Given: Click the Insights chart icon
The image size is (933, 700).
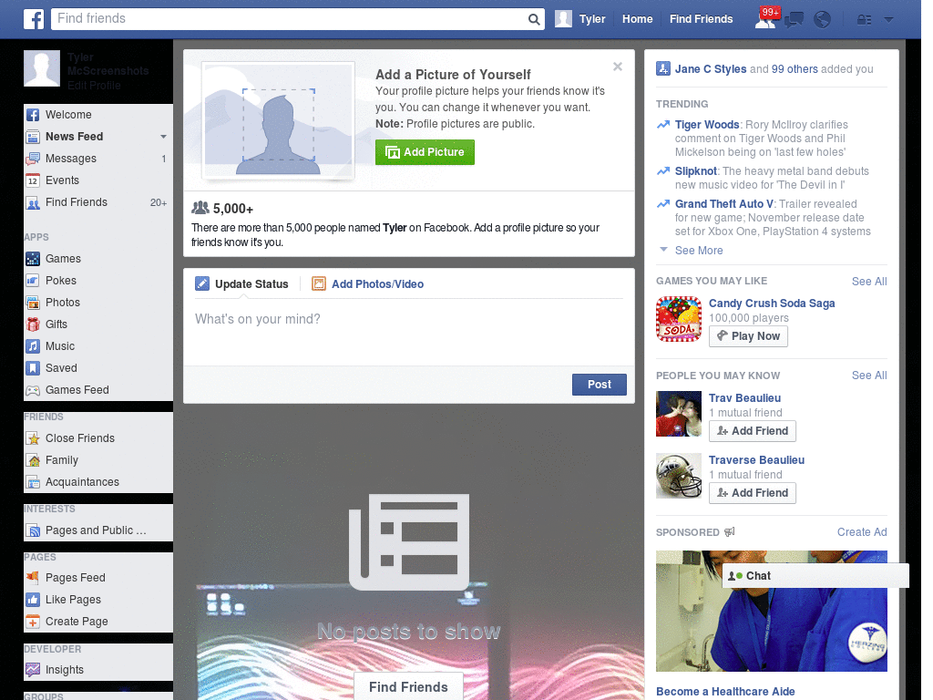Looking at the screenshot, I should click(x=33, y=670).
